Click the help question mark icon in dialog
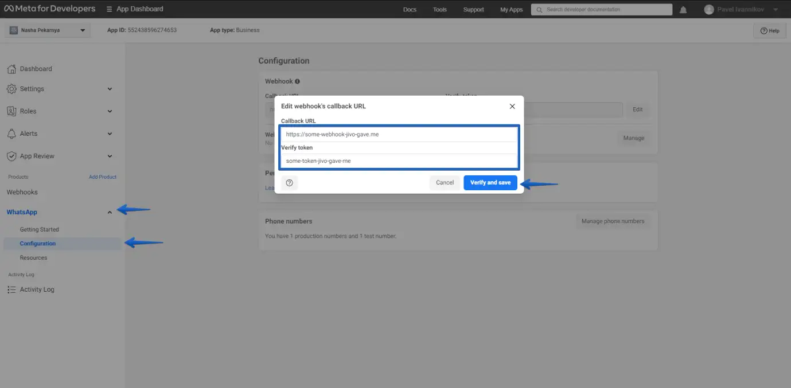 click(289, 183)
